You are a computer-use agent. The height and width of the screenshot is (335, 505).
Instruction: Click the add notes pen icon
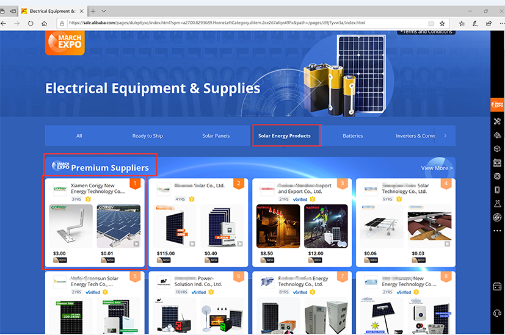click(x=475, y=23)
